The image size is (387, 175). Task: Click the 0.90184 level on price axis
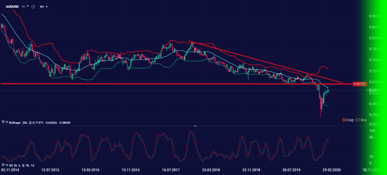coord(376,16)
